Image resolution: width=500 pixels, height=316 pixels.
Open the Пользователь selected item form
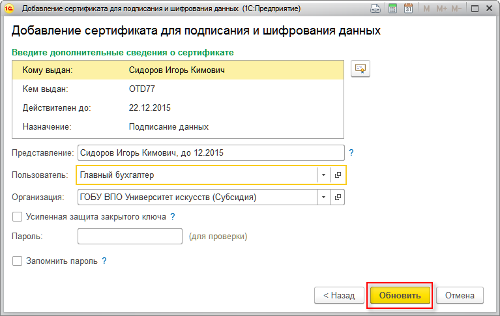[x=338, y=175]
